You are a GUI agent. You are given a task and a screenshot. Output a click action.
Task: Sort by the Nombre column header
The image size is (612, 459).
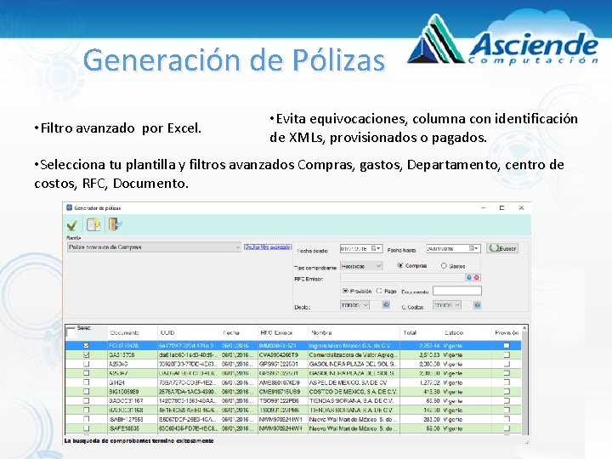321,333
